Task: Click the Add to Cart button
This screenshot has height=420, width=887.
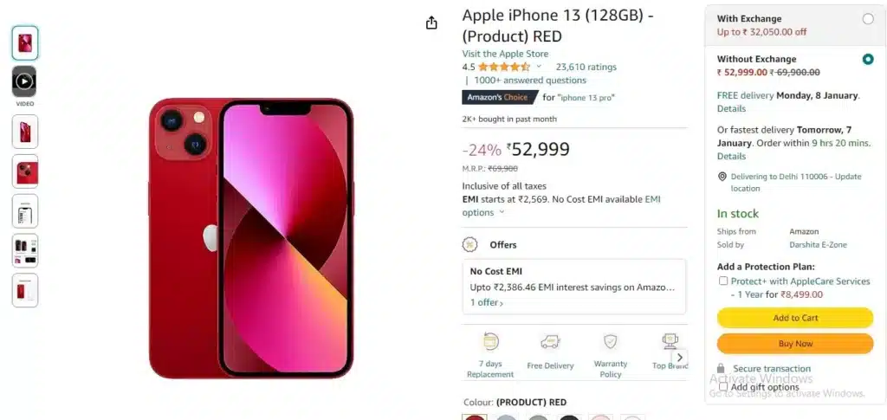Action: (795, 318)
